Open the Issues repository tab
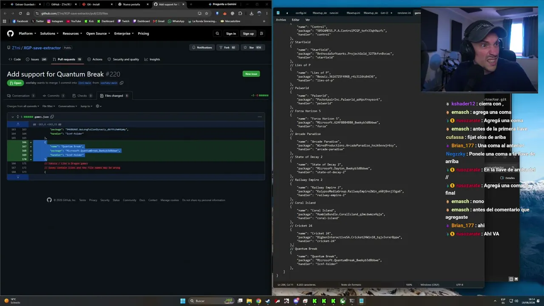Viewport: 544px width, 306px height. [36, 59]
